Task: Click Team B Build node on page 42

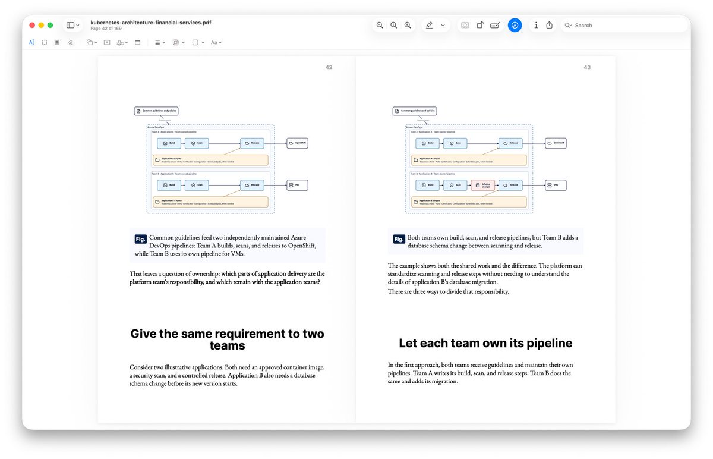Action: pos(169,185)
